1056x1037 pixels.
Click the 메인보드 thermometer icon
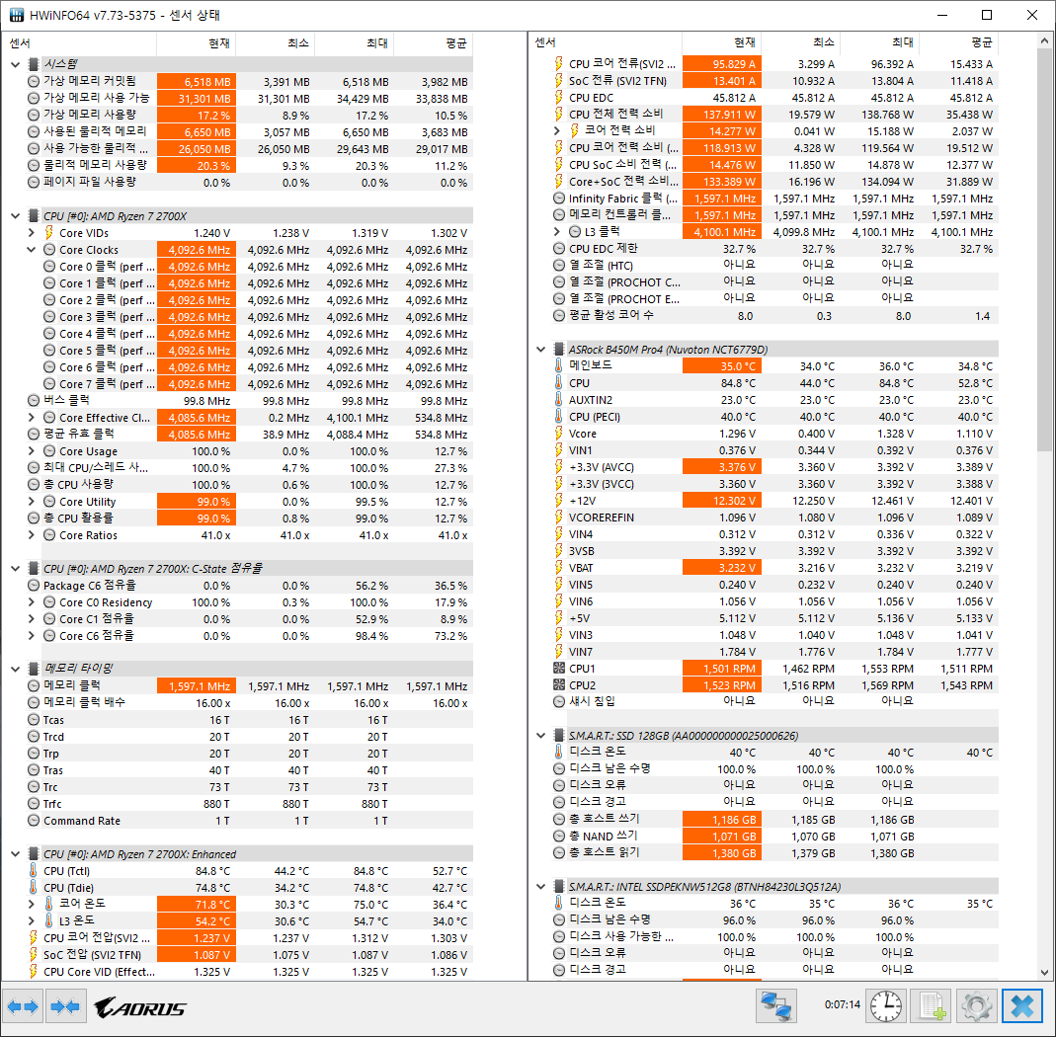(x=558, y=365)
